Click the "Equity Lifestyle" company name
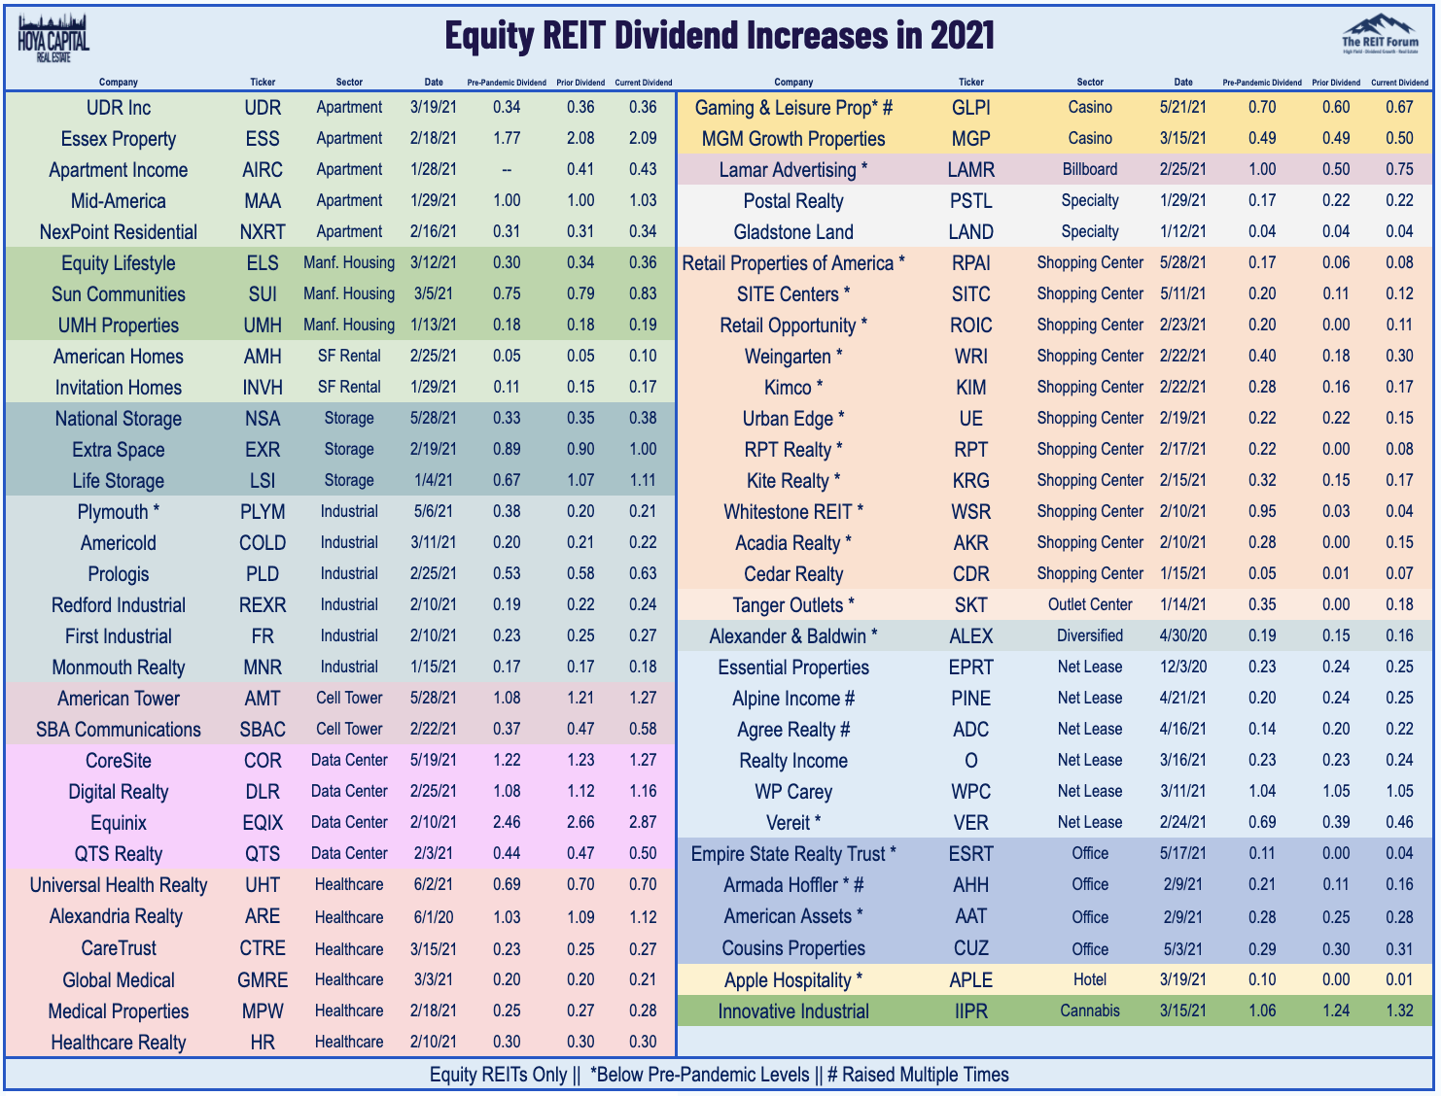 (119, 263)
